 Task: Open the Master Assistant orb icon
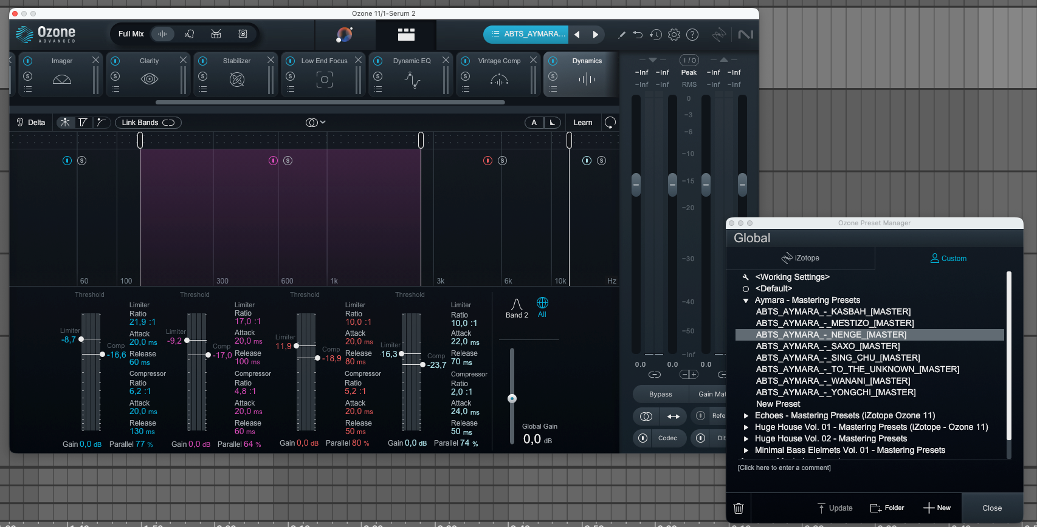[344, 35]
